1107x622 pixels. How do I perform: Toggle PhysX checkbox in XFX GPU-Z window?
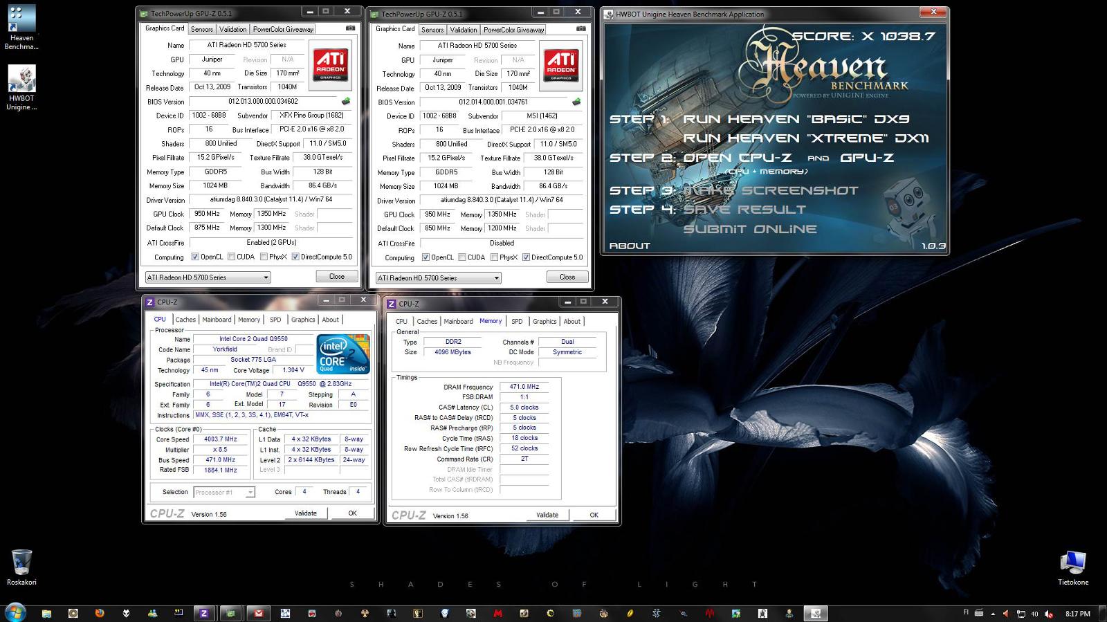click(x=264, y=257)
